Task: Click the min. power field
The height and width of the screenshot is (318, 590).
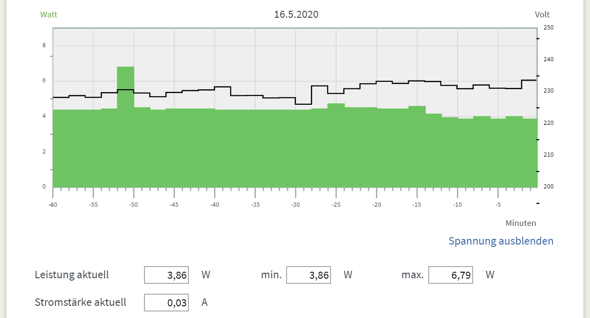Action: pos(308,275)
